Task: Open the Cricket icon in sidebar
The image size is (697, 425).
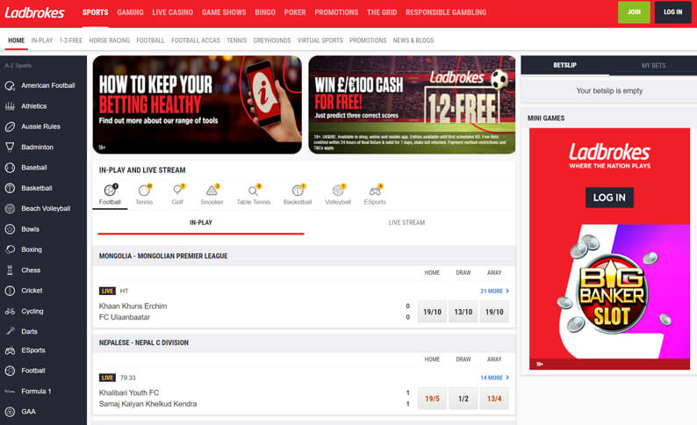Action: pos(10,291)
